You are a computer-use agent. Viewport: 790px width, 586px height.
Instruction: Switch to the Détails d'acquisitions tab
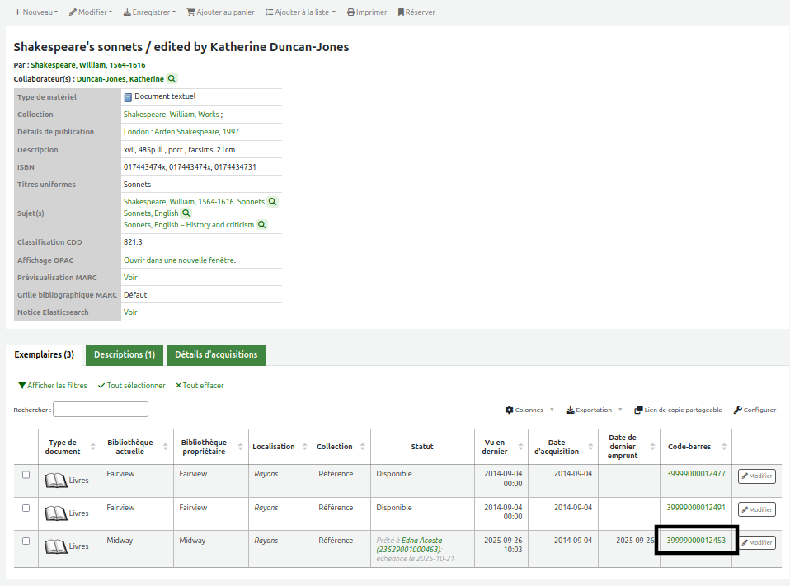coord(216,355)
